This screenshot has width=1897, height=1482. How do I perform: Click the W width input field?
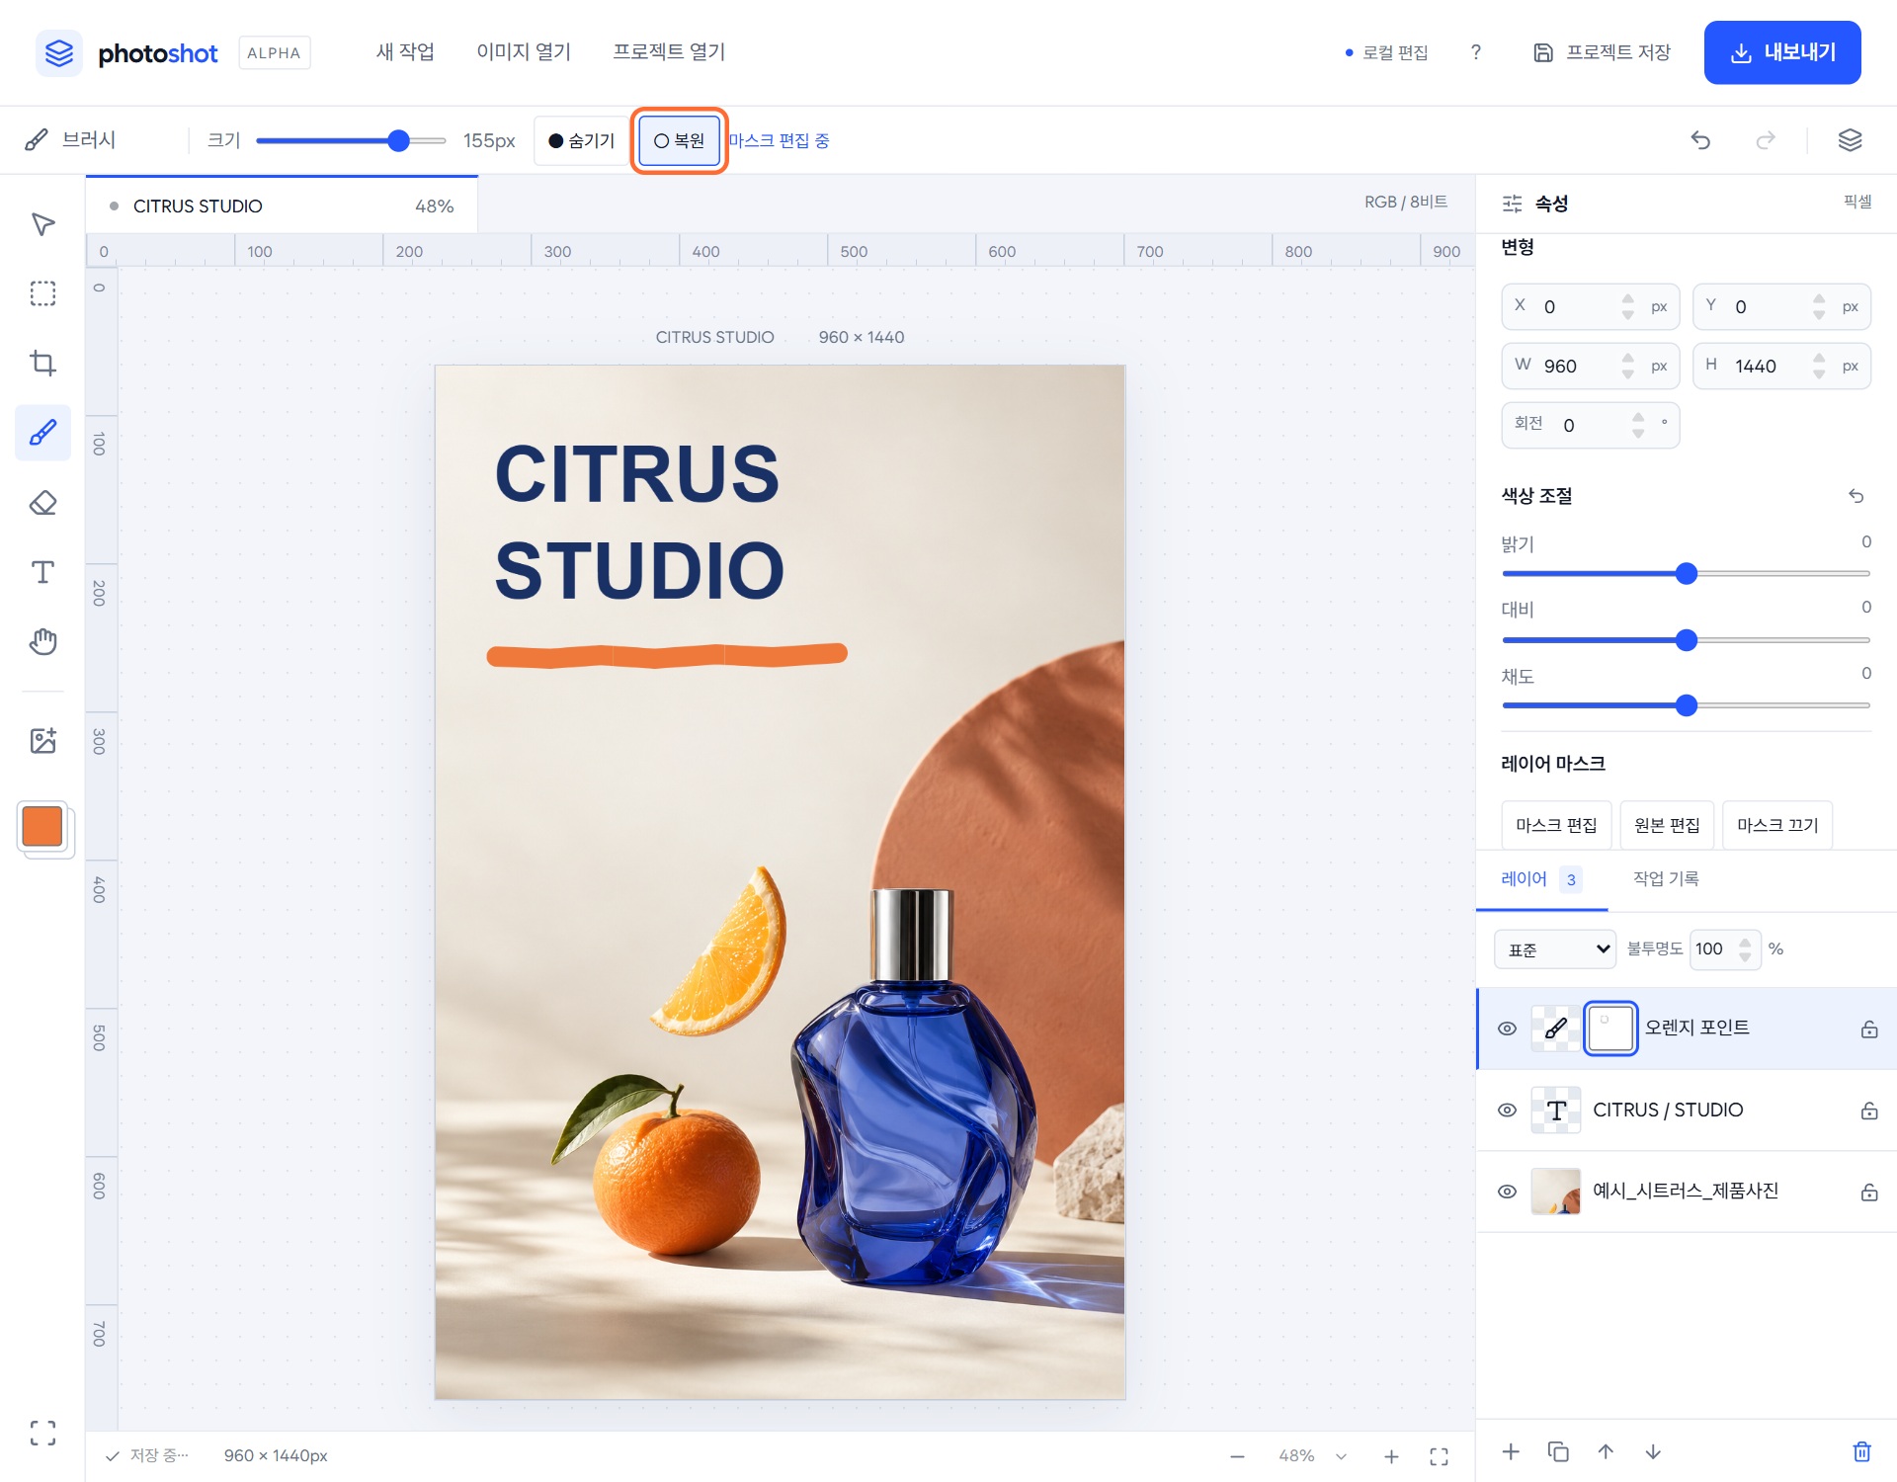pos(1590,366)
